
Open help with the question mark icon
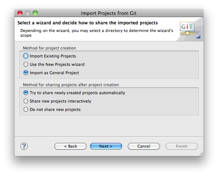(x=24, y=146)
